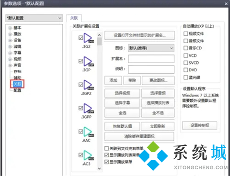Click the 设置控制权 button
Viewport: 230px width, 176px height.
[x=200, y=125]
